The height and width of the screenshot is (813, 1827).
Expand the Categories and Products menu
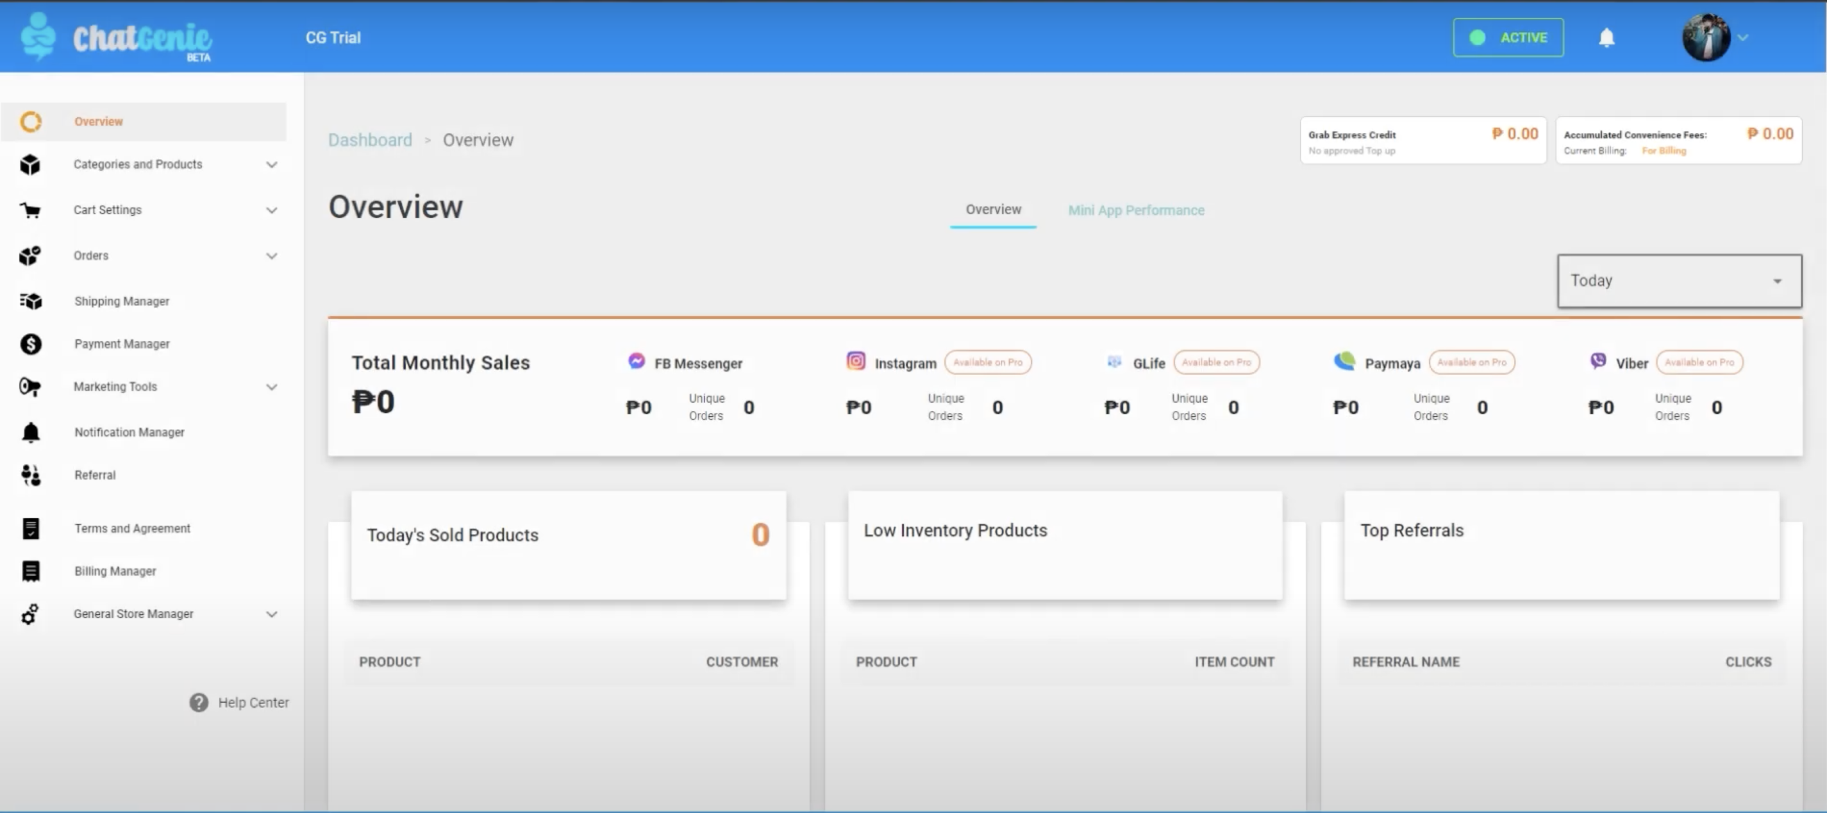138,165
